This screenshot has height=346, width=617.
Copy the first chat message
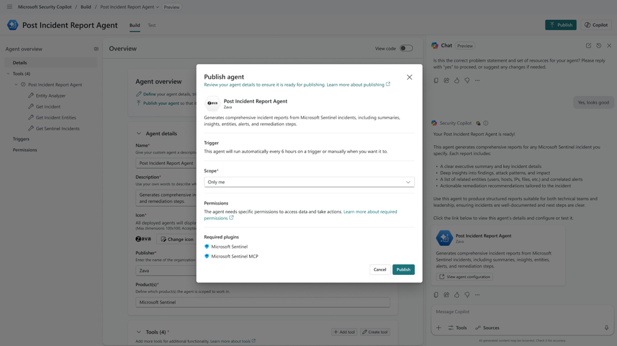436,80
